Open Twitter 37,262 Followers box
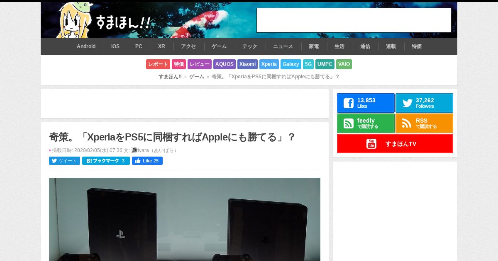This screenshot has height=261, width=498. pos(424,103)
